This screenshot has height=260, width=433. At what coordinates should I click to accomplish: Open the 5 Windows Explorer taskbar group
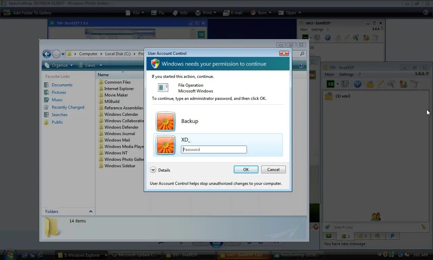click(82, 255)
